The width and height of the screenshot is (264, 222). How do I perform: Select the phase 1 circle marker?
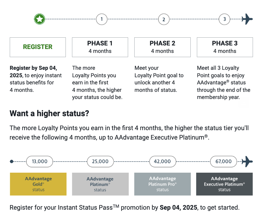(102, 19)
